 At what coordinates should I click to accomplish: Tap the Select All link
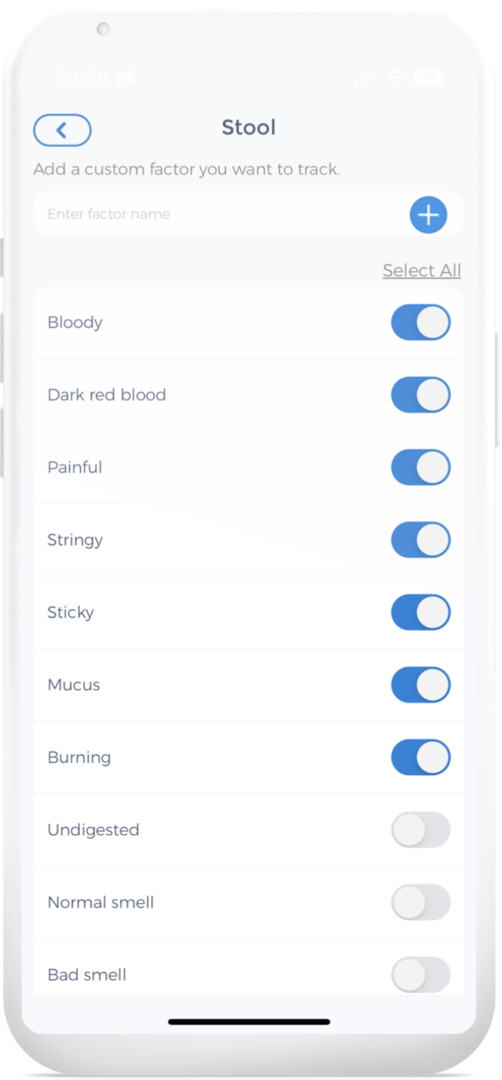tap(422, 270)
